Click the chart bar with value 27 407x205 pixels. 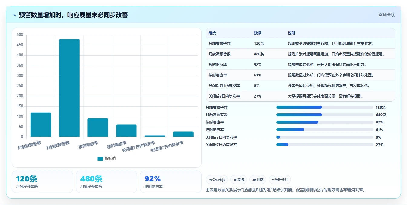pos(183,134)
